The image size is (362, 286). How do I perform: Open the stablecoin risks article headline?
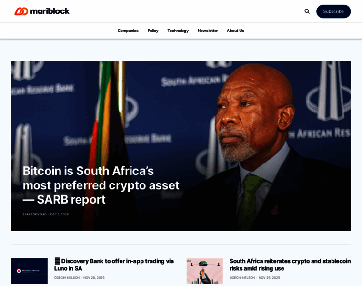290,265
